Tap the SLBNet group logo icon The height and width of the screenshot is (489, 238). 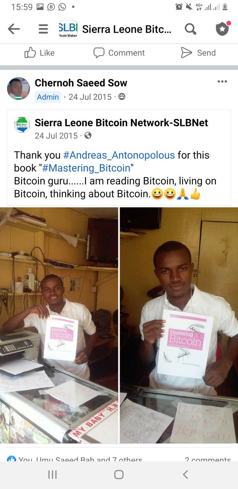(x=68, y=29)
